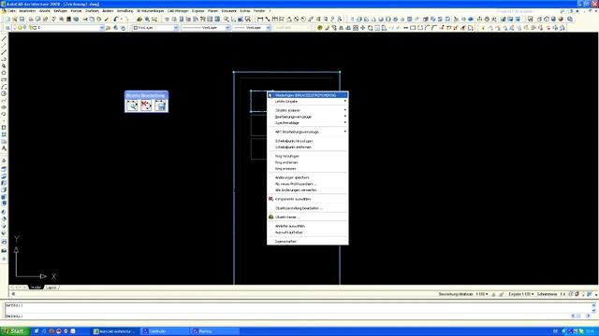
Task: Click the Objekt-Viewer icon in context menu
Action: point(270,217)
